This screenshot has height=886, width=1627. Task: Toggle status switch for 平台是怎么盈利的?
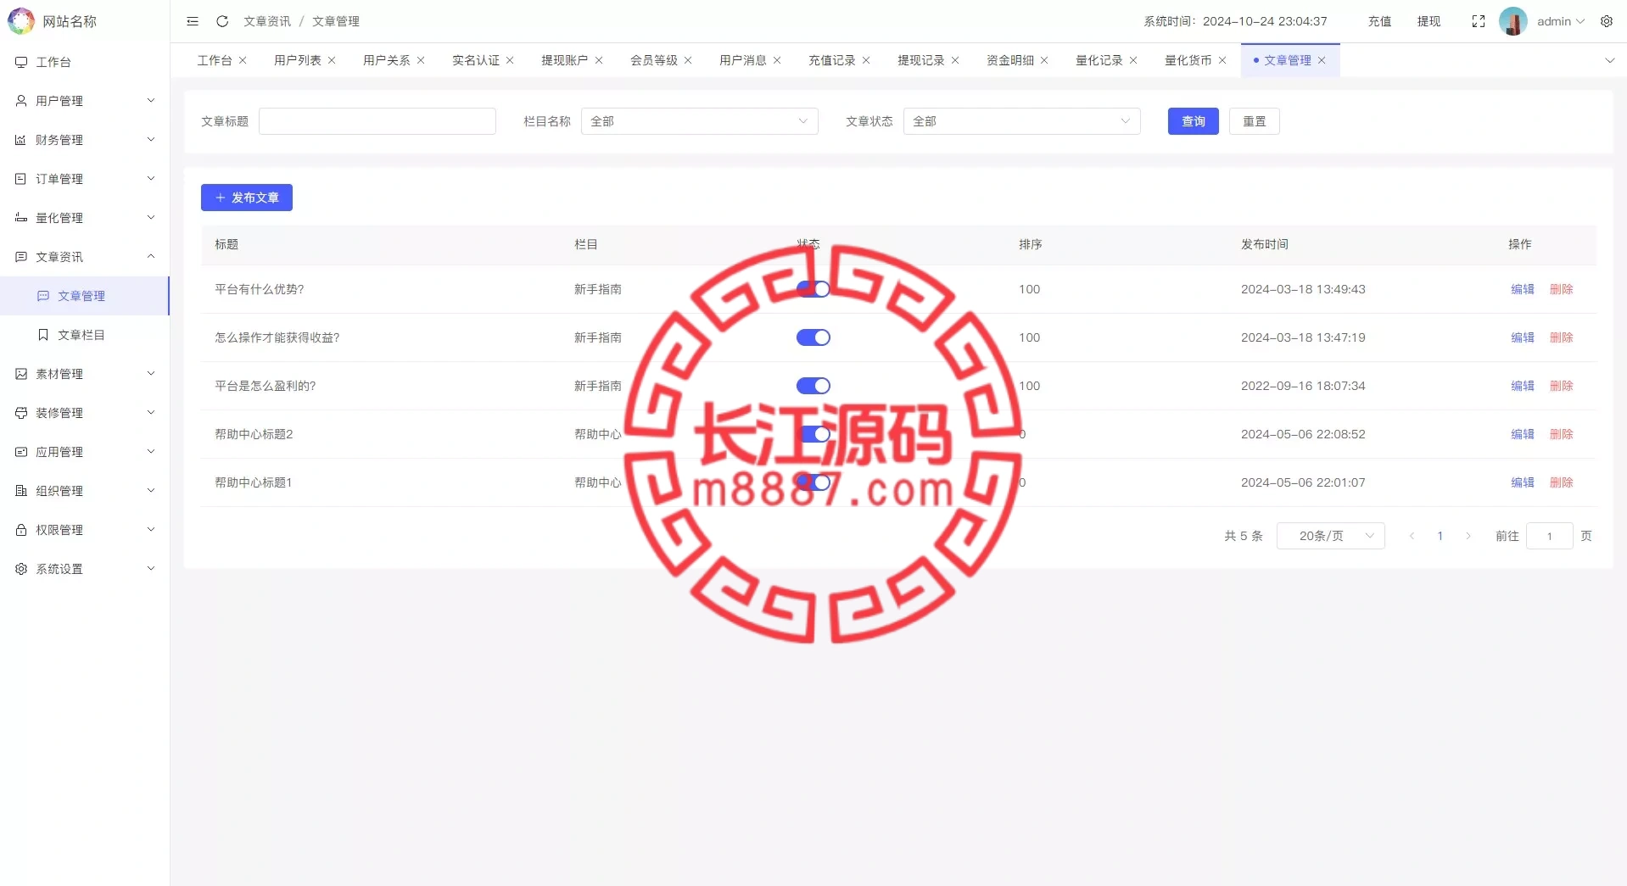(x=813, y=386)
